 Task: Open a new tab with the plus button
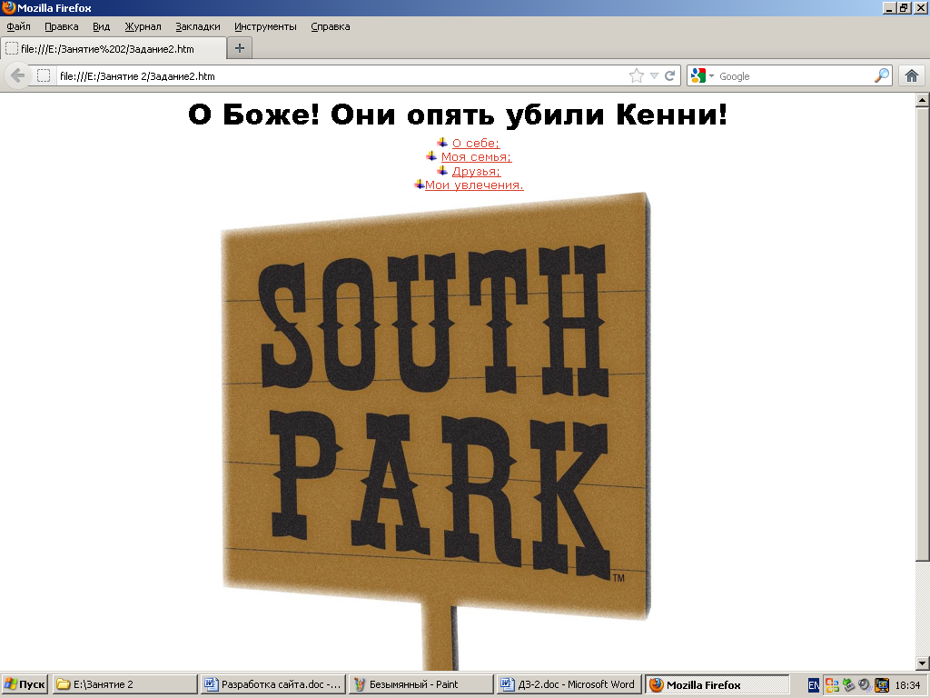tap(240, 48)
